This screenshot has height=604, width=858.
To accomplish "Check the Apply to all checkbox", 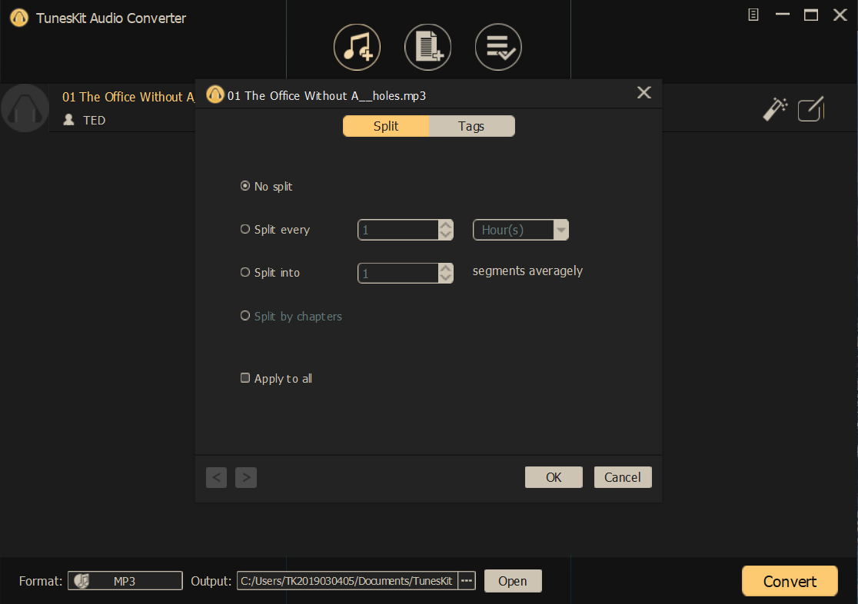I will pyautogui.click(x=244, y=377).
